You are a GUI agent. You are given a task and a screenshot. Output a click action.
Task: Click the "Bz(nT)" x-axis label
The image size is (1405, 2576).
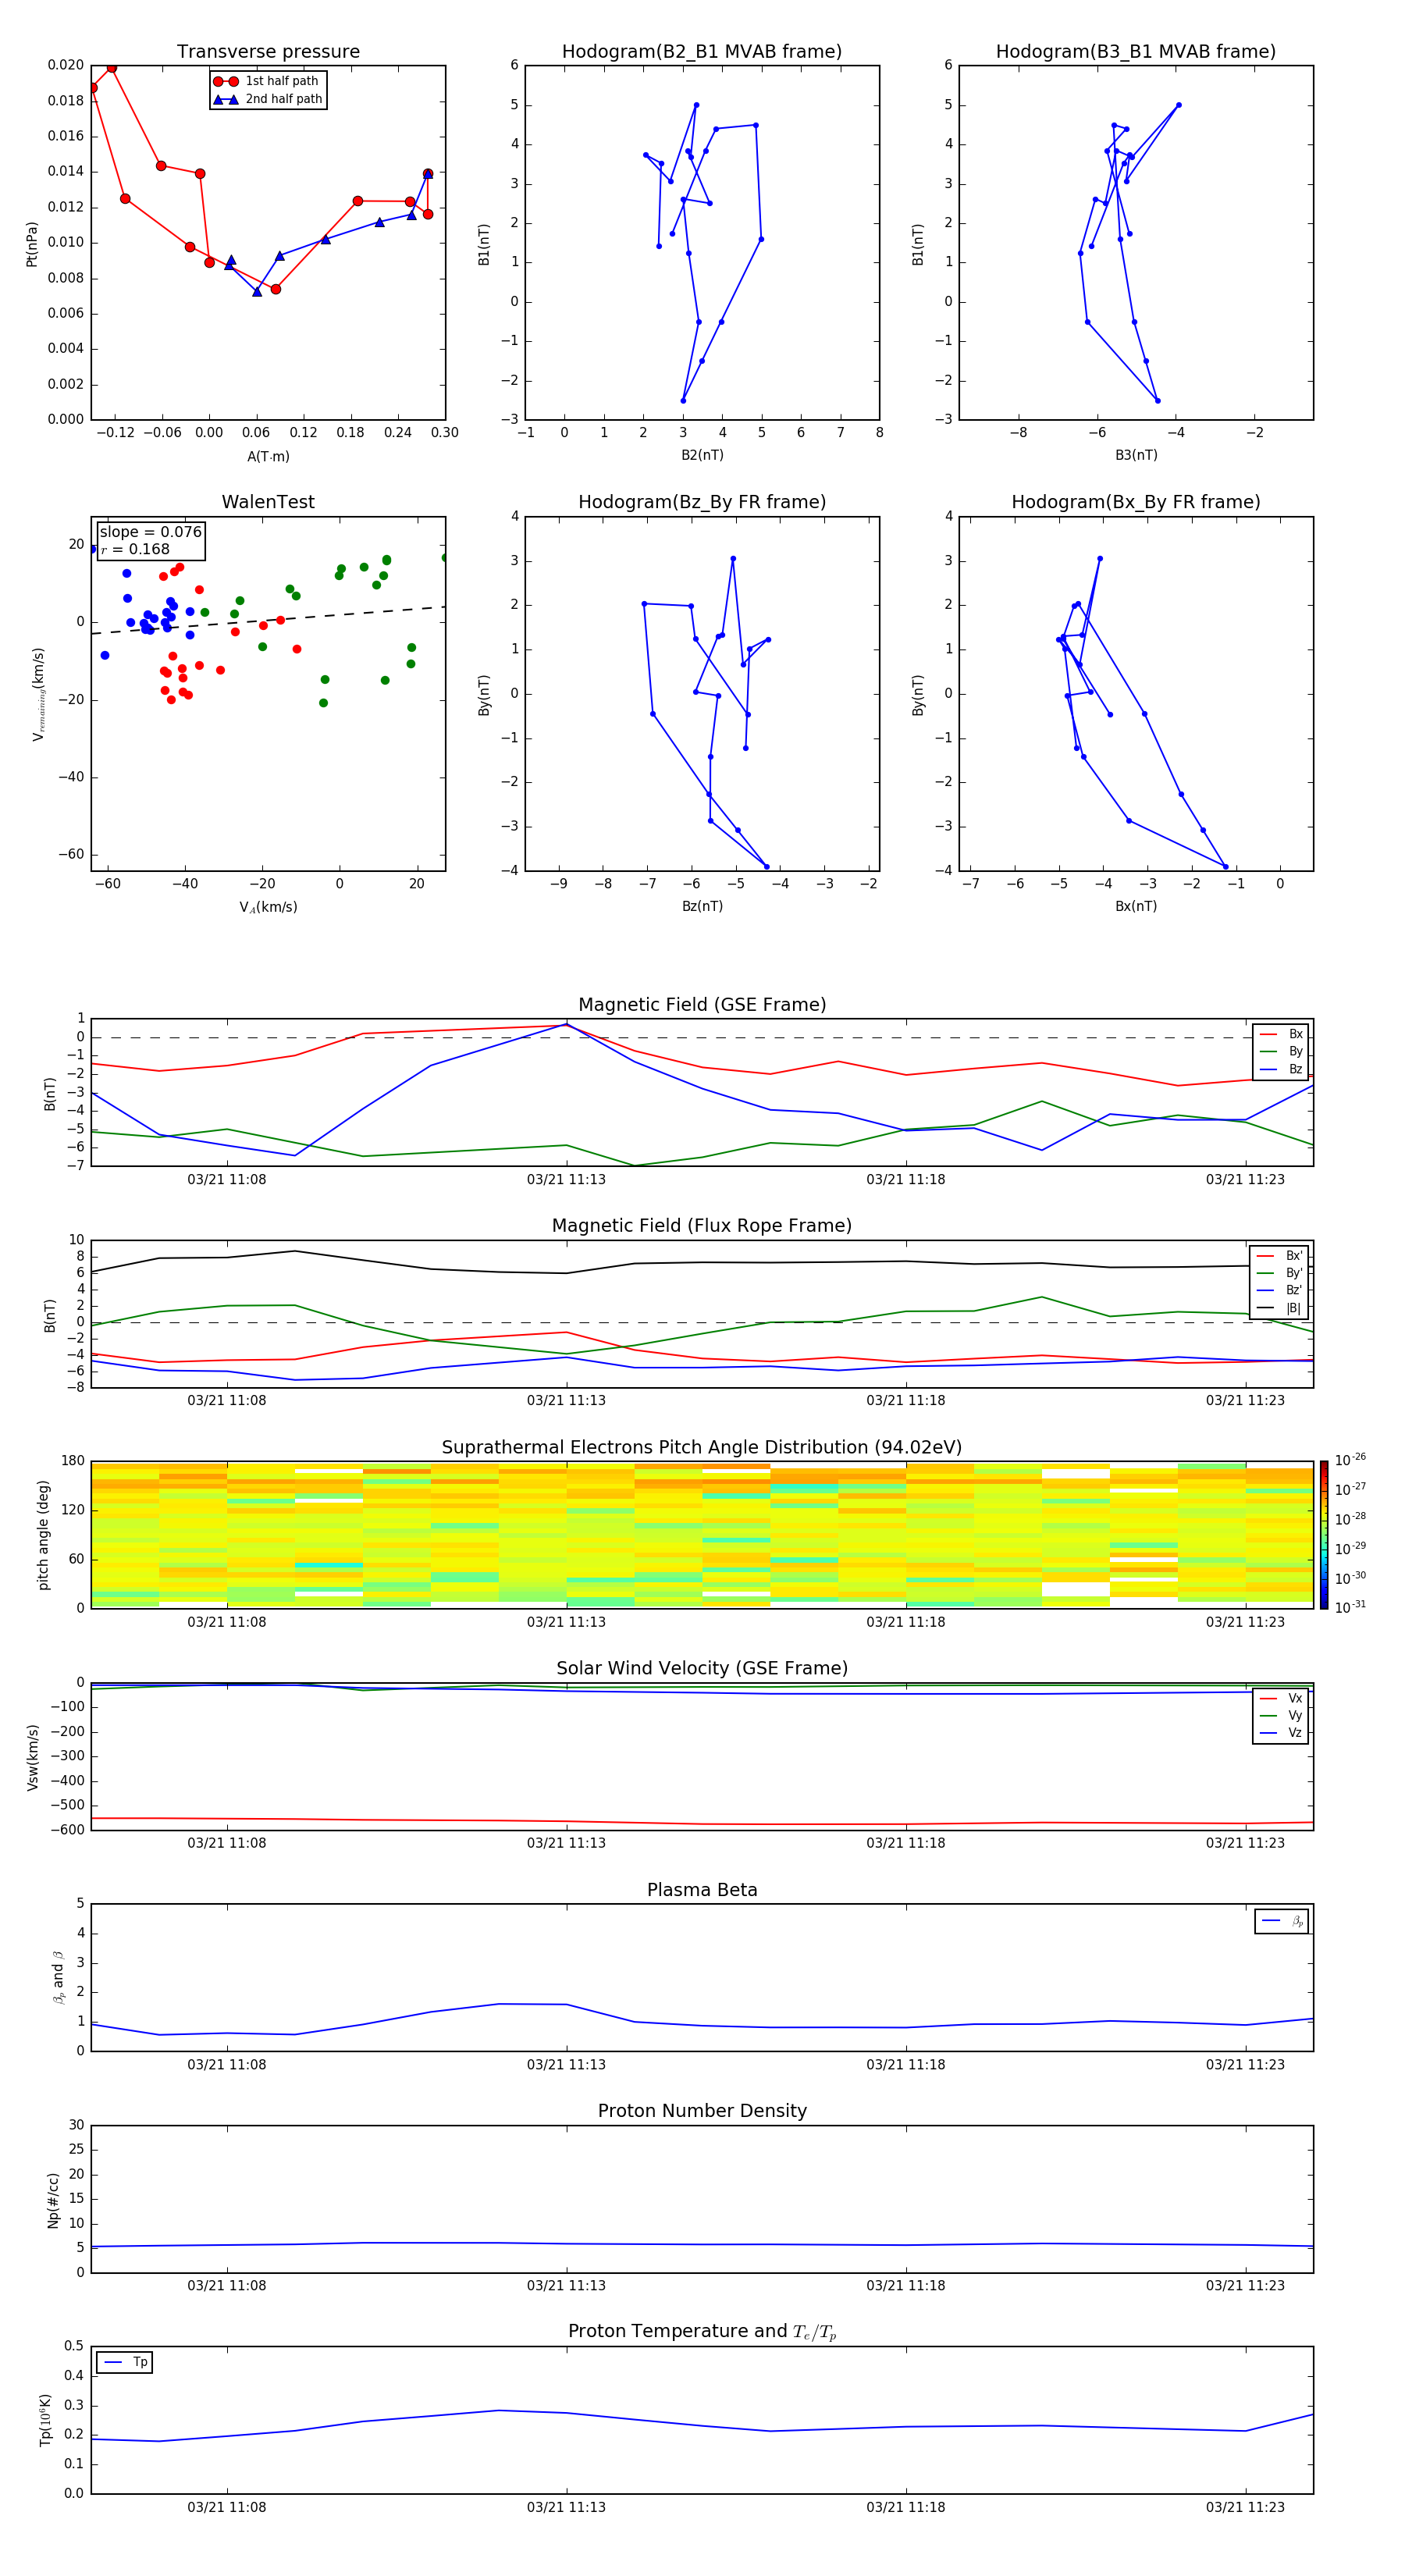pyautogui.click(x=702, y=906)
